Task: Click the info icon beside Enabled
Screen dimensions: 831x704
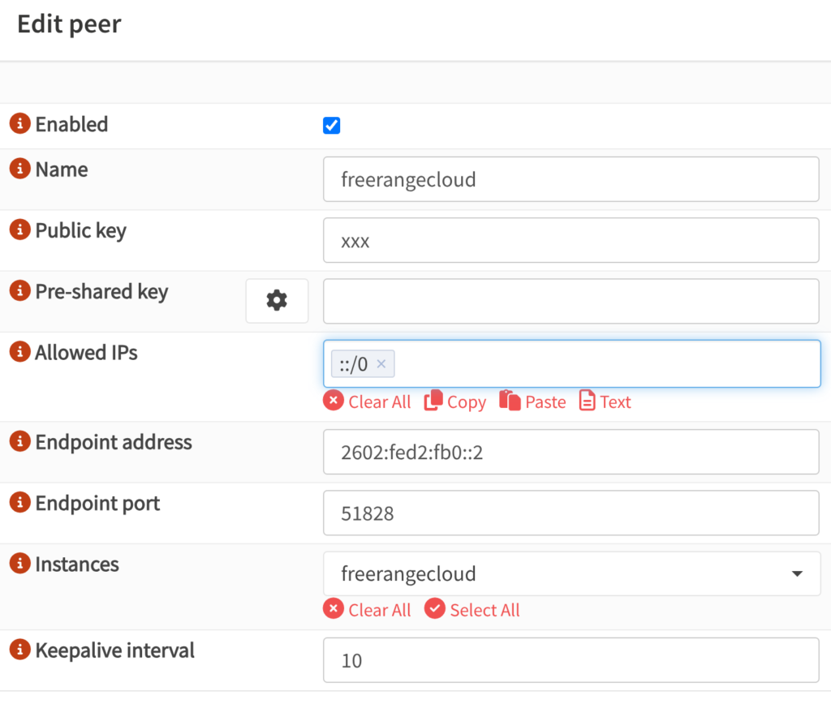Action: pos(19,124)
